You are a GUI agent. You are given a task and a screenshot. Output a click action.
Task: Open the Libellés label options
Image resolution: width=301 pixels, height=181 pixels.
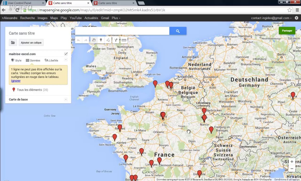[x=51, y=60]
